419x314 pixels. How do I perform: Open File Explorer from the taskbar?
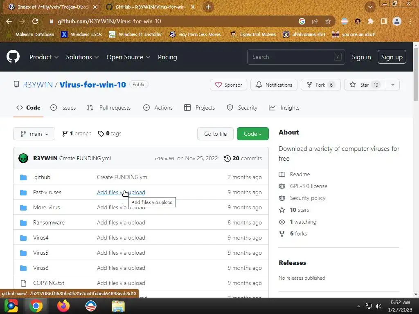tap(118, 306)
